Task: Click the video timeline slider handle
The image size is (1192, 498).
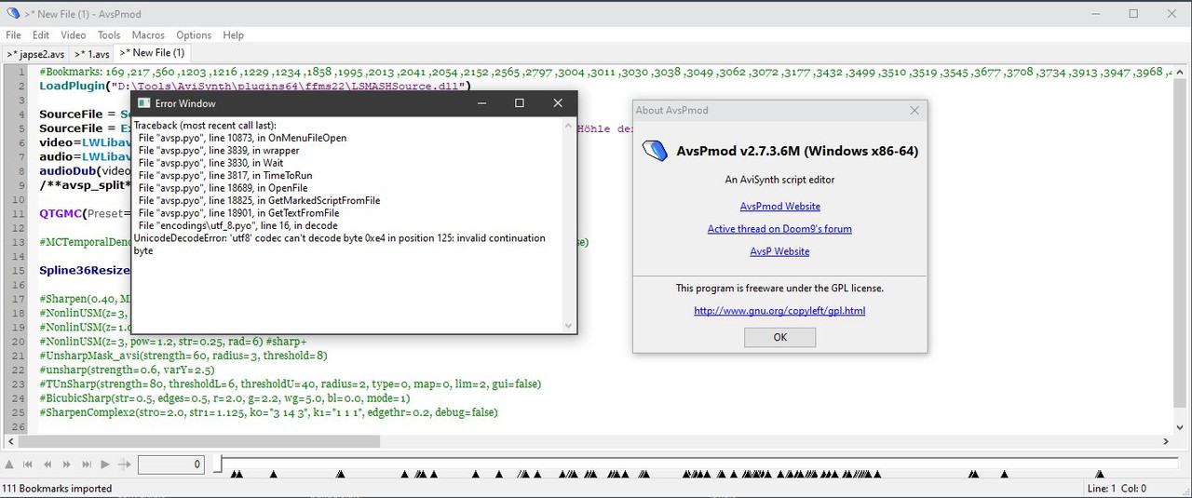Action: click(217, 463)
